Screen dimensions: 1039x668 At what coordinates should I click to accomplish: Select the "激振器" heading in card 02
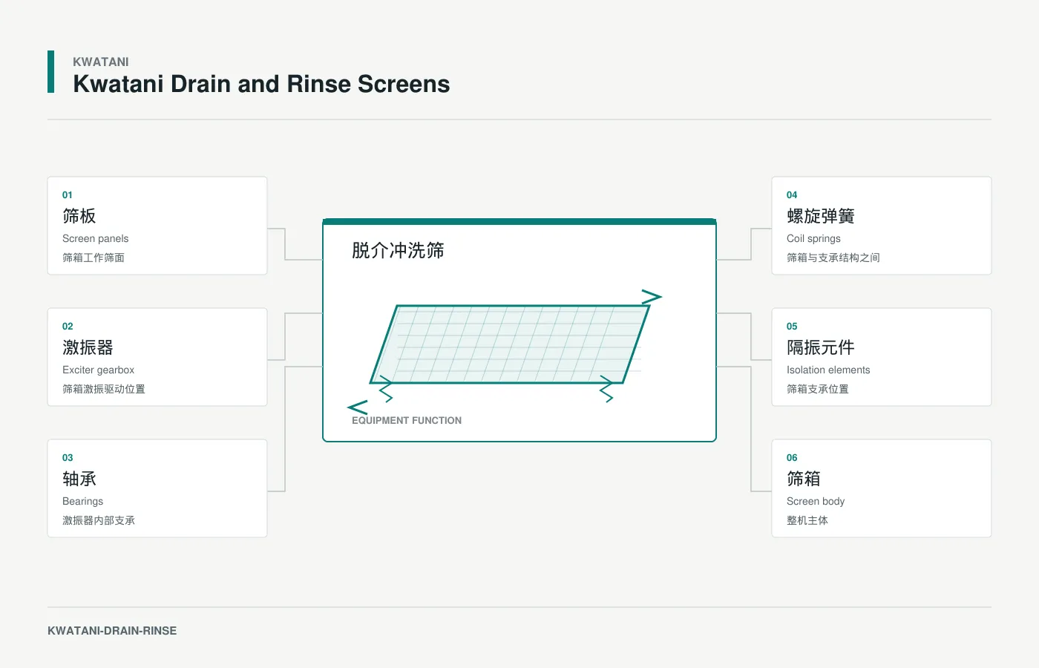88,347
